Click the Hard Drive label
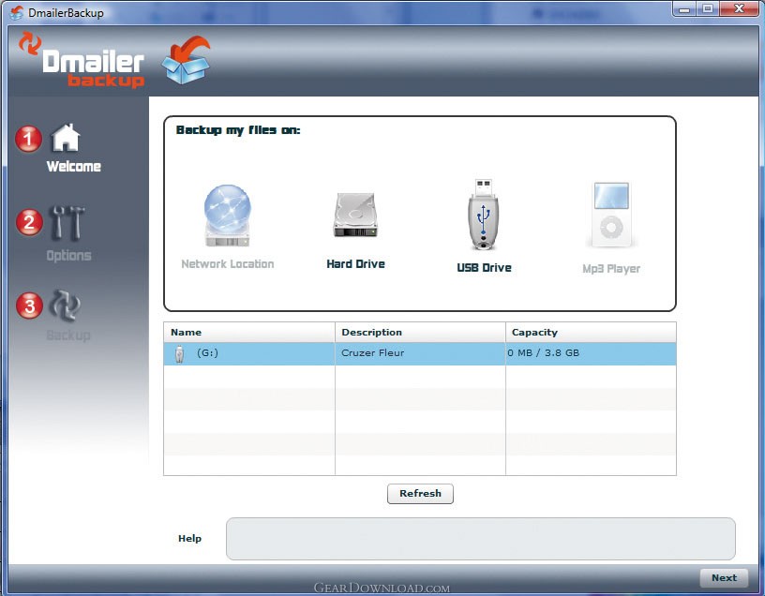765x596 pixels. click(x=355, y=264)
